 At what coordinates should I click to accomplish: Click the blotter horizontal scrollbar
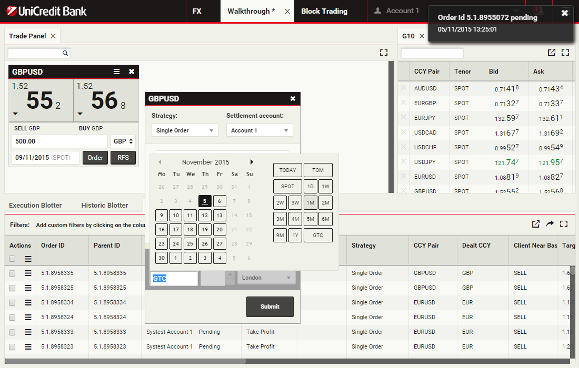pyautogui.click(x=126, y=361)
